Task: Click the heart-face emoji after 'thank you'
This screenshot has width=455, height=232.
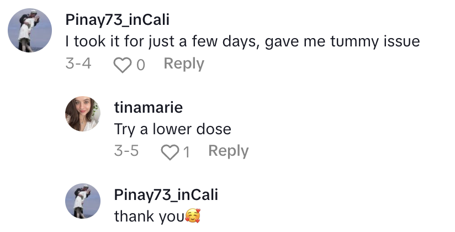Action: 192,216
